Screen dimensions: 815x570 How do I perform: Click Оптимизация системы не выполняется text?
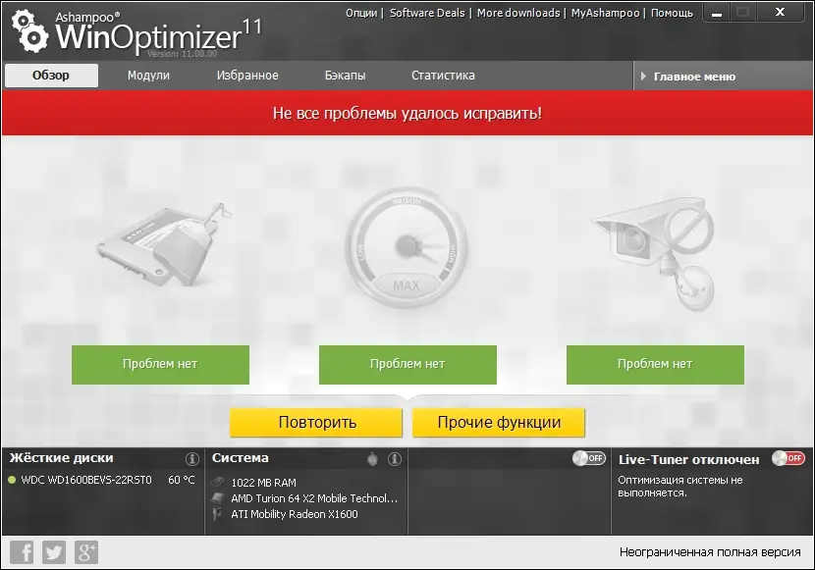[679, 487]
